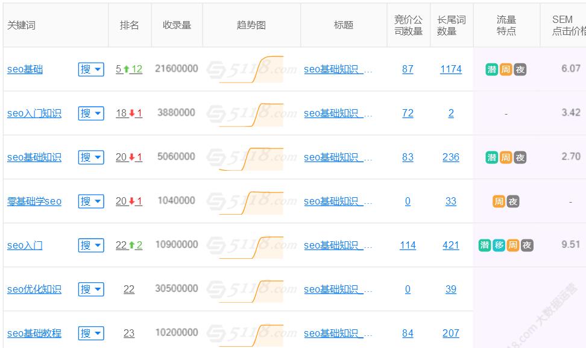586x348 pixels.
Task: Click SEM price 6.07
Action: (x=571, y=68)
